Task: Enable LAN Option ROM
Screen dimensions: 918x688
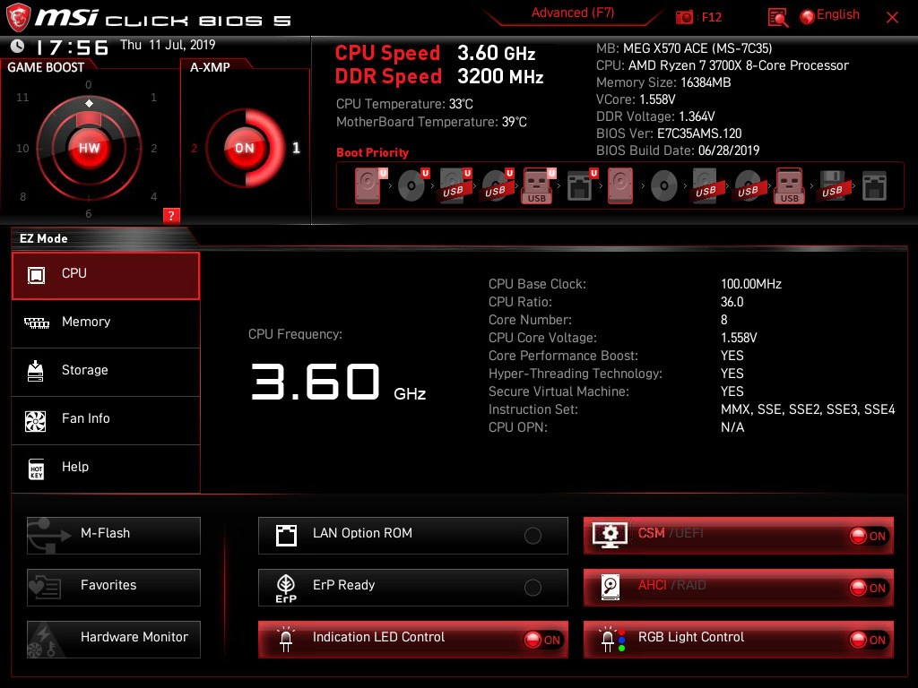Action: (x=533, y=535)
